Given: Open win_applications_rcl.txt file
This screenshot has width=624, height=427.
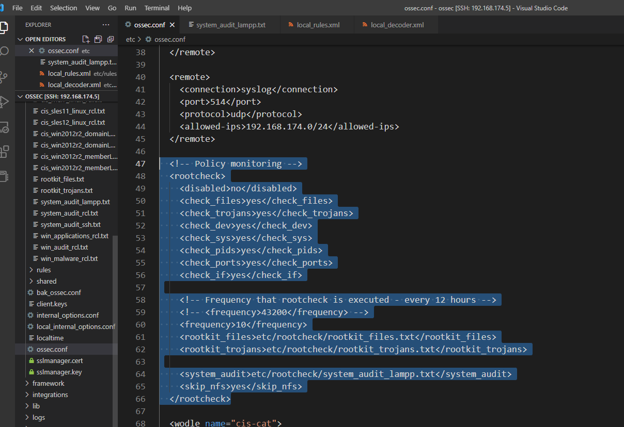Looking at the screenshot, I should [x=74, y=236].
